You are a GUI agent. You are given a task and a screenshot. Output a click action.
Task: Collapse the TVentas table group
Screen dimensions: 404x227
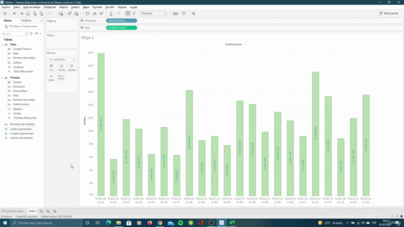click(3, 78)
